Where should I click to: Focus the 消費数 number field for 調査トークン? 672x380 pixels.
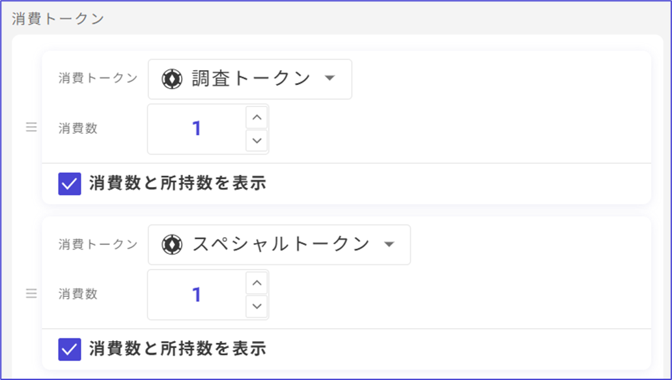click(197, 129)
